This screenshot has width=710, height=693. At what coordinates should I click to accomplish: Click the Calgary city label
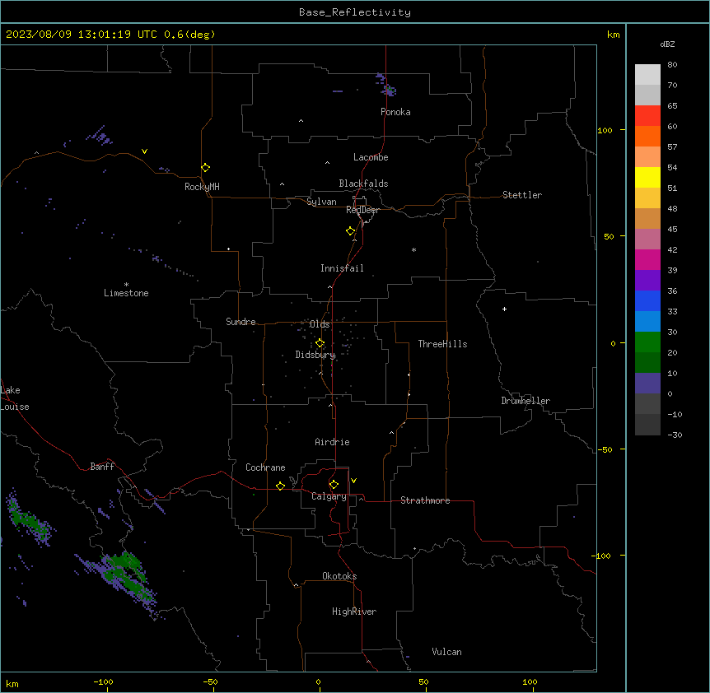pos(329,496)
